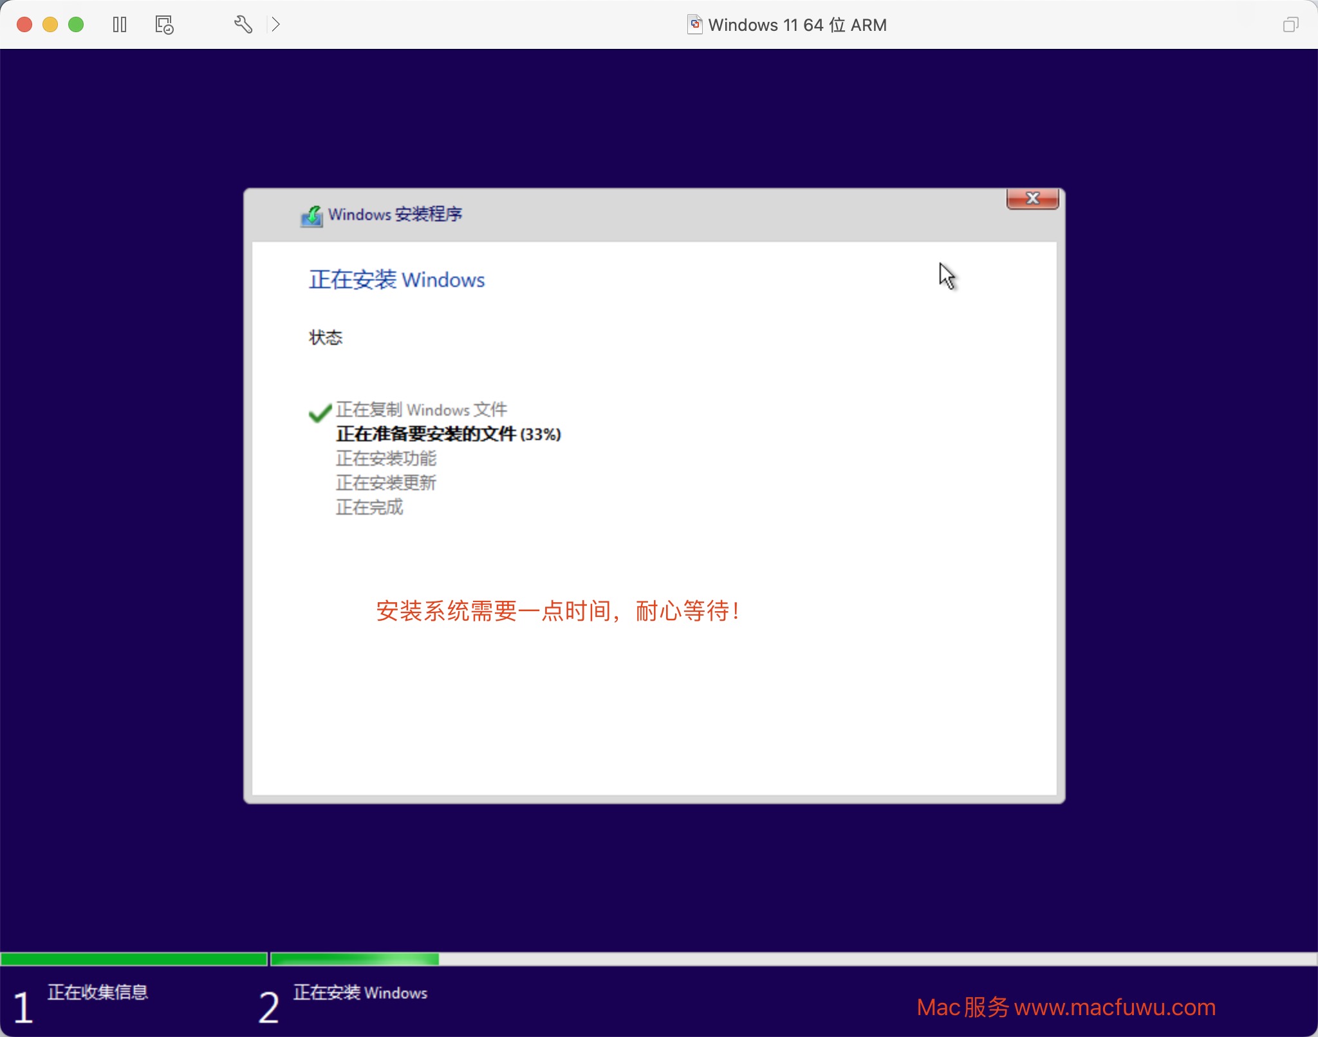Click the window mode icon at the title bar's right

[1290, 24]
